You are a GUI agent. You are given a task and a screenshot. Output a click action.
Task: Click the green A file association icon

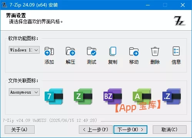(x=142, y=96)
